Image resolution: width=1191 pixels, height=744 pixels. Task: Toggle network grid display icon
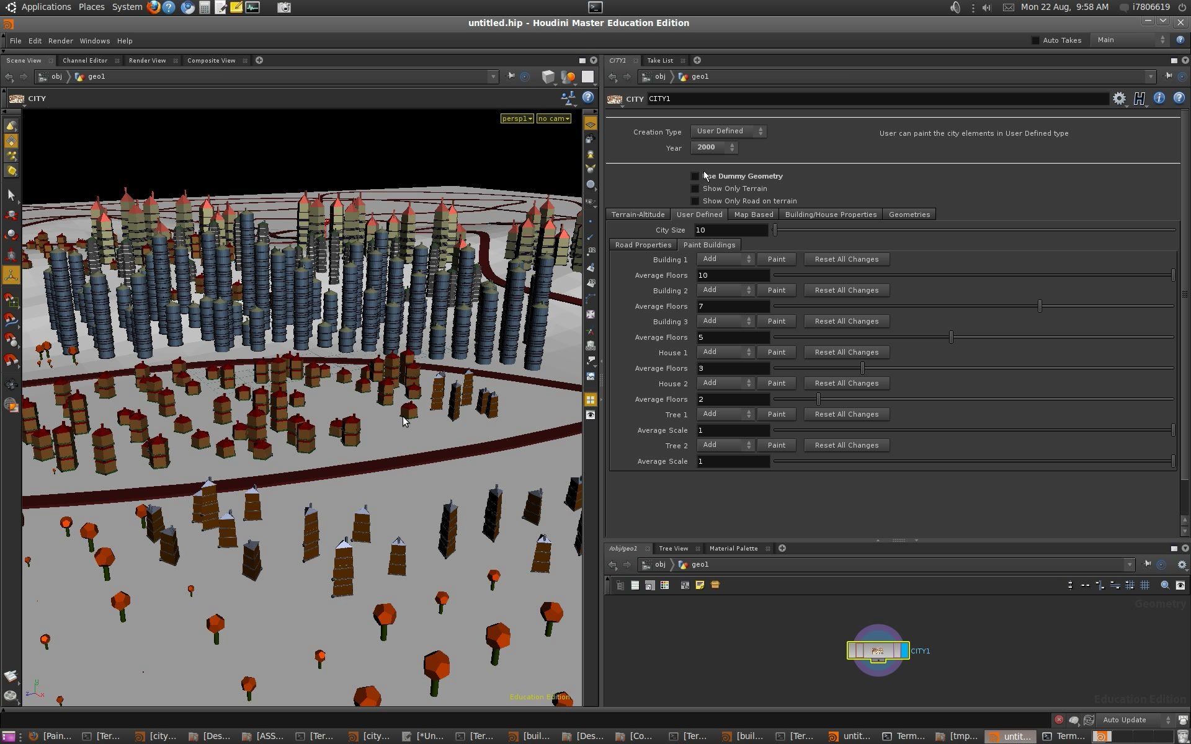click(1144, 585)
